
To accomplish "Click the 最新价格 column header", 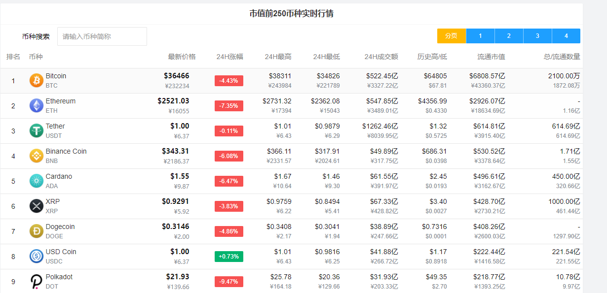I will coord(182,57).
